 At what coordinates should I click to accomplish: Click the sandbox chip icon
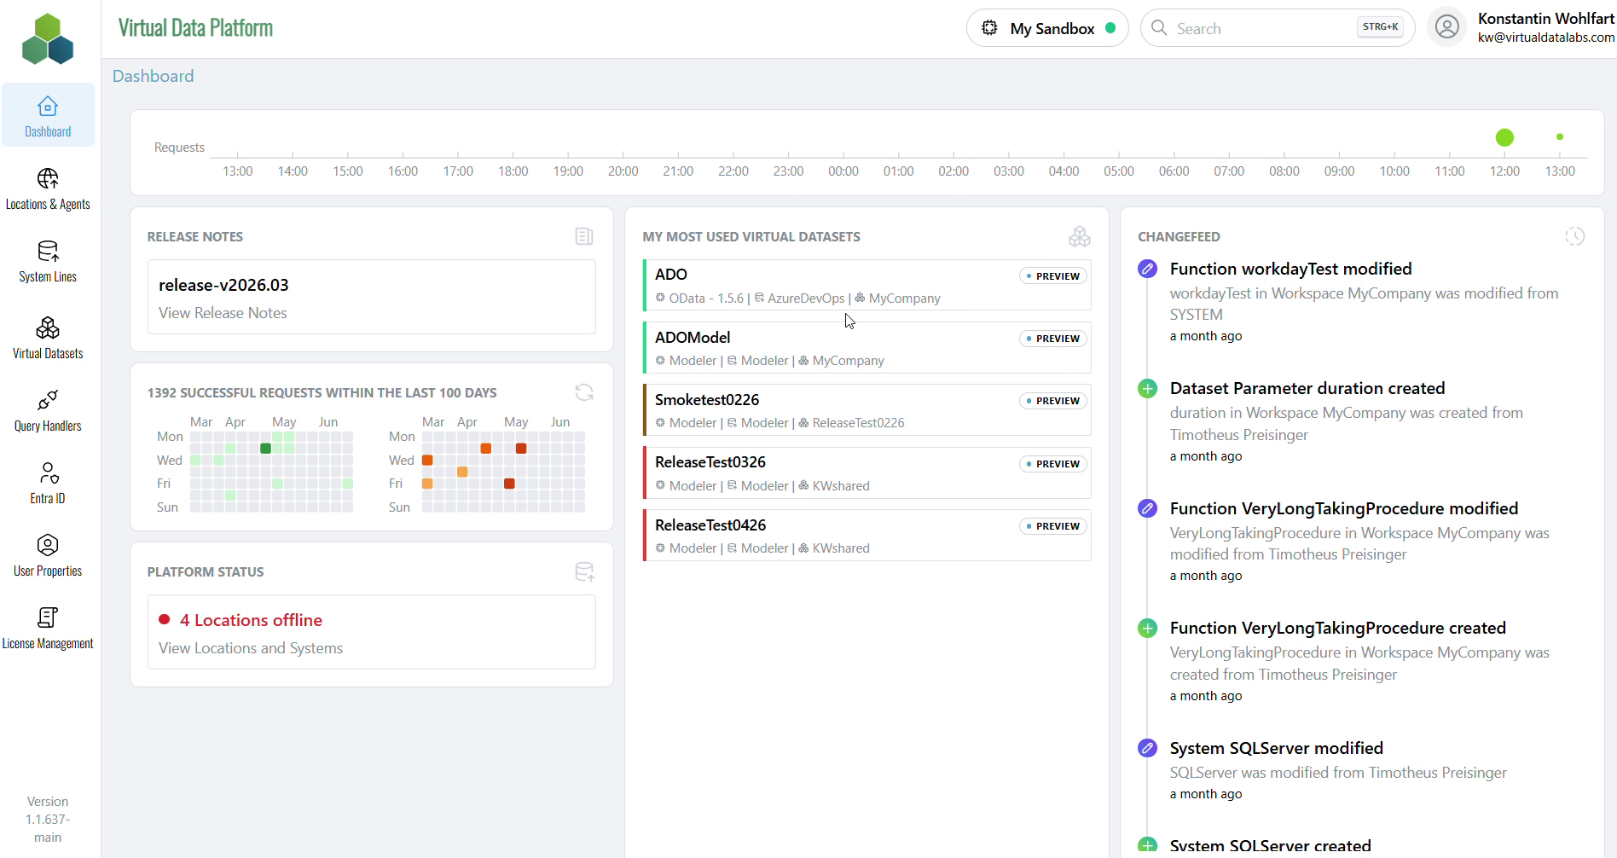tap(989, 28)
